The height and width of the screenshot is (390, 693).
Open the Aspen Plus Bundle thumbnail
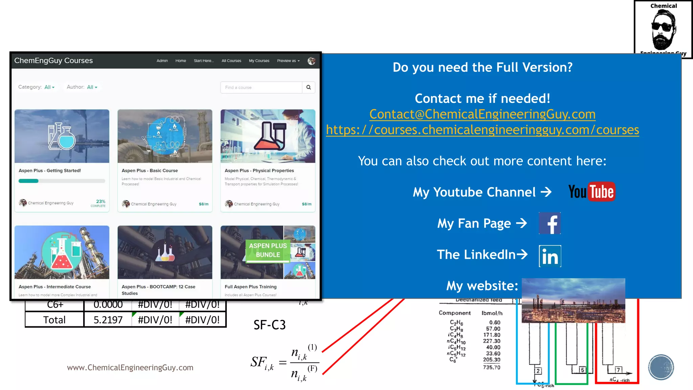pyautogui.click(x=268, y=253)
